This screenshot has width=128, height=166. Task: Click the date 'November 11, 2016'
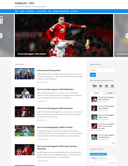coord(44,82)
